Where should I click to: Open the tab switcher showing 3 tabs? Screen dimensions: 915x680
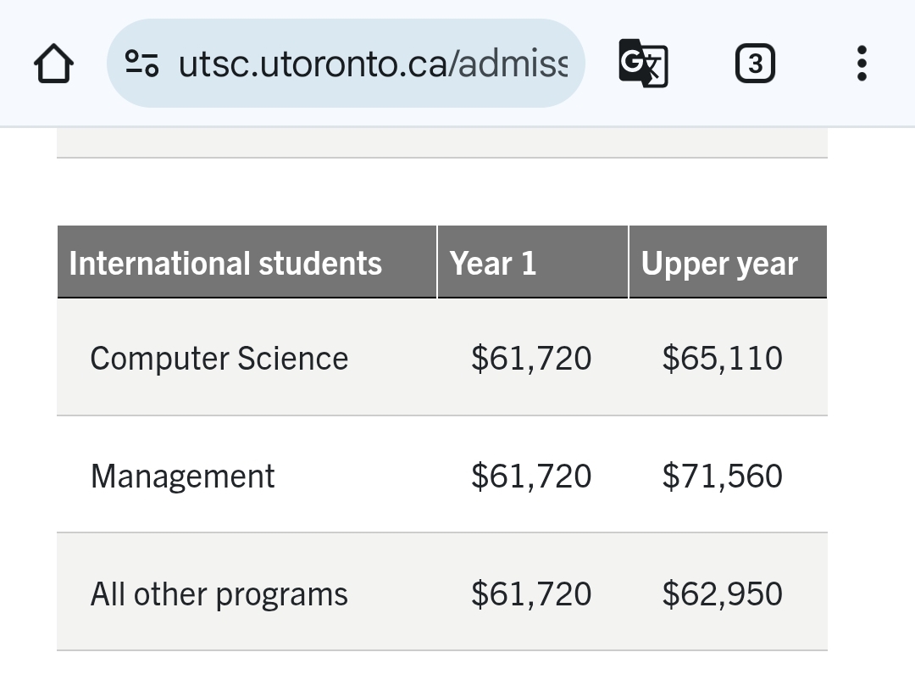755,63
